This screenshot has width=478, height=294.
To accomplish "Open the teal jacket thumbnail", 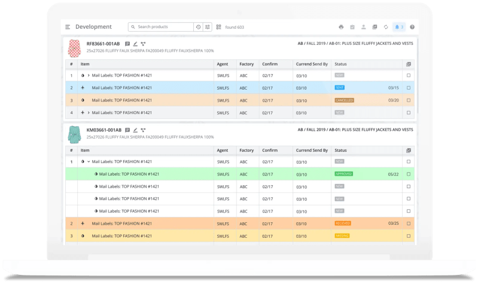I will click(74, 134).
